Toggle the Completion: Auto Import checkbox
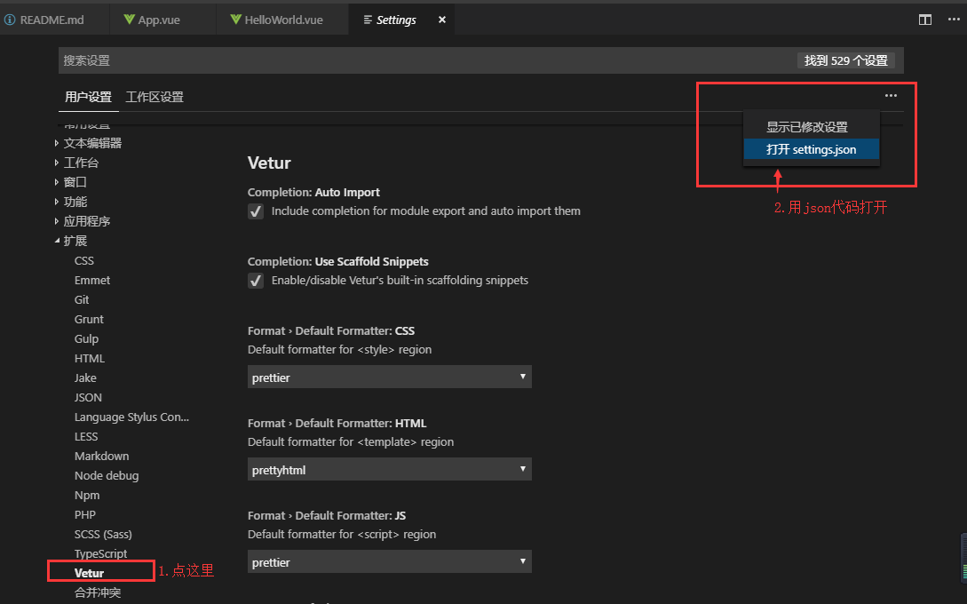 point(256,211)
